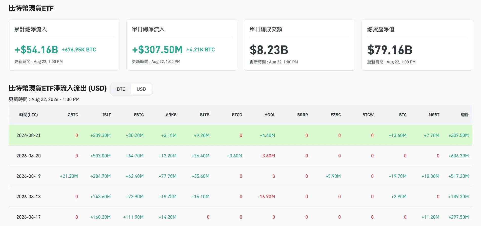Click the +30.20M FBTC value
This screenshot has width=481, height=226.
pyautogui.click(x=135, y=135)
